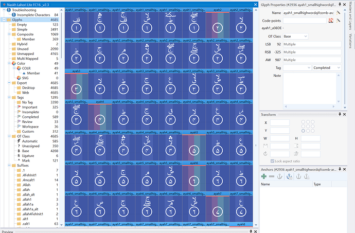Viewport: 355px width, 233px height.
Task: Collapse the Tags tree node
Action: click(9, 97)
